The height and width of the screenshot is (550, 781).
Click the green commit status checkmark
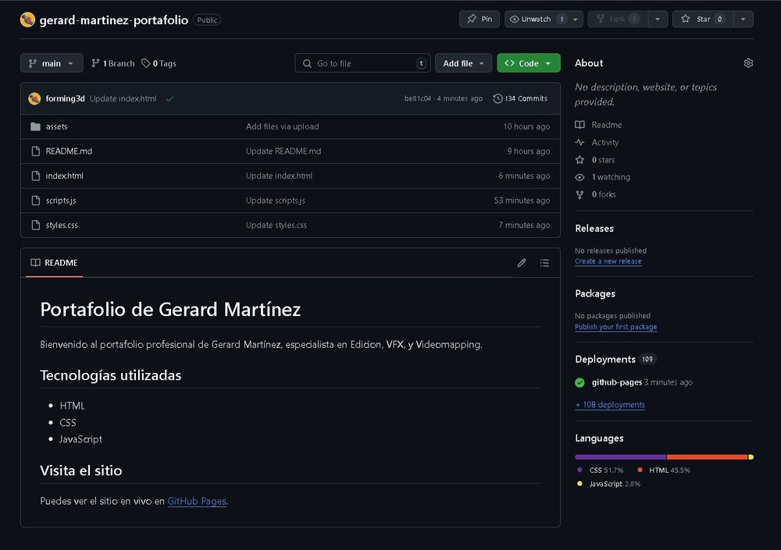[x=169, y=98]
